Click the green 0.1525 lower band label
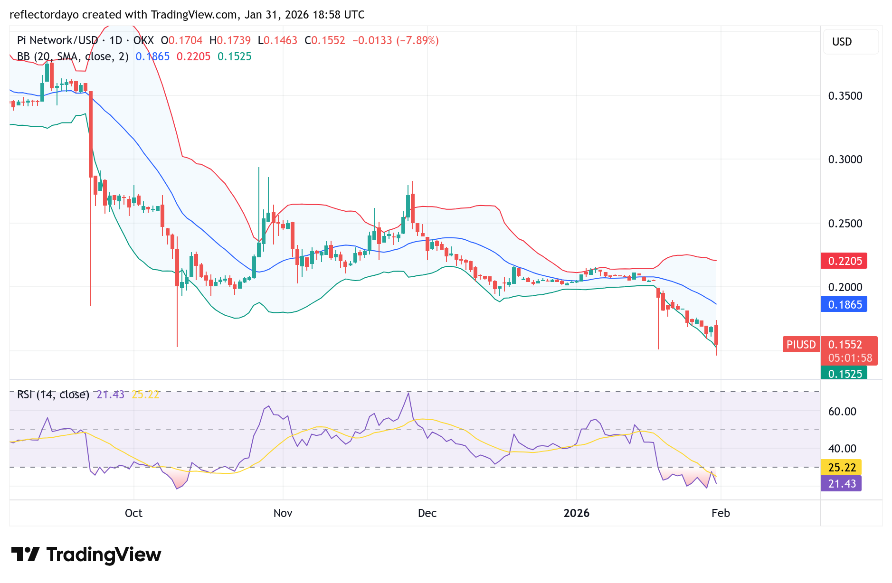The height and width of the screenshot is (583, 892). [844, 373]
